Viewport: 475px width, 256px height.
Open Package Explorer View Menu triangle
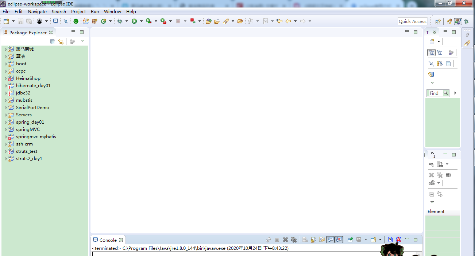[83, 41]
